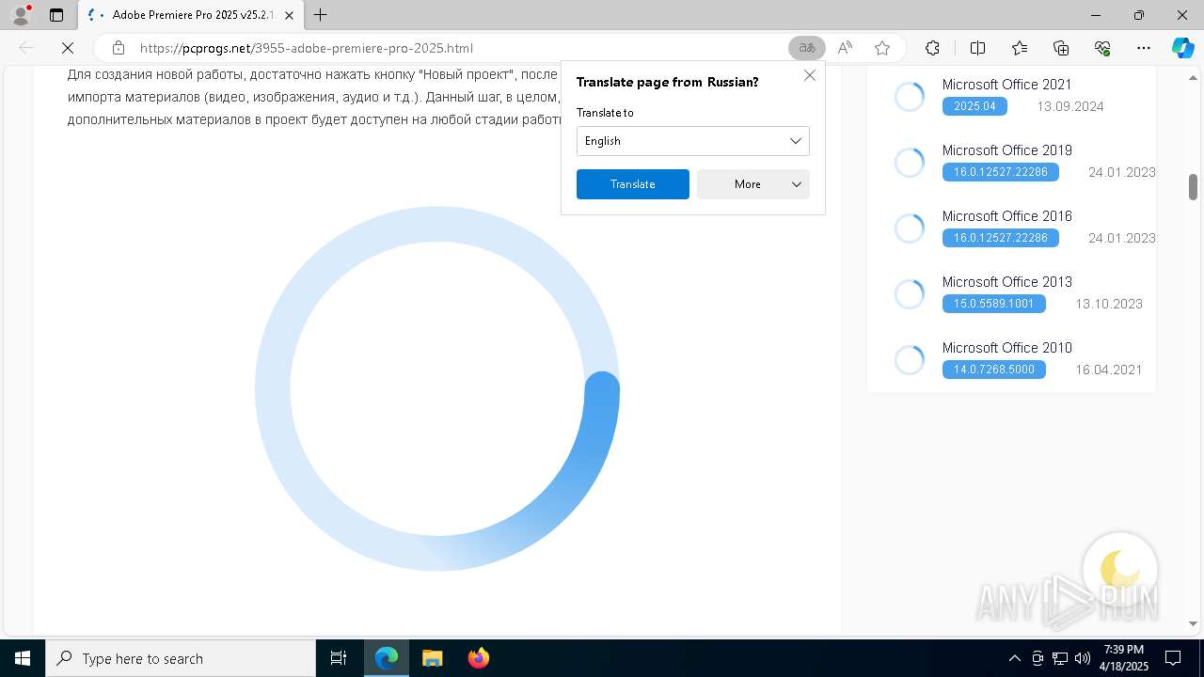This screenshot has height=677, width=1204.
Task: Click the taskbar search box
Action: coord(181,658)
